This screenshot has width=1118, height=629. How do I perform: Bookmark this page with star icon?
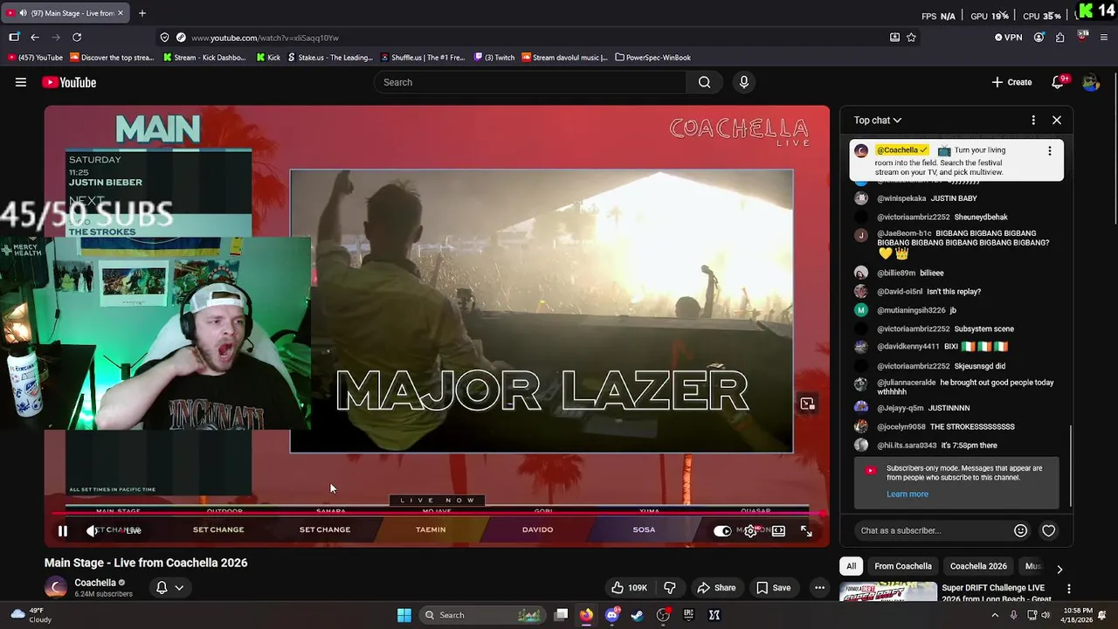911,38
